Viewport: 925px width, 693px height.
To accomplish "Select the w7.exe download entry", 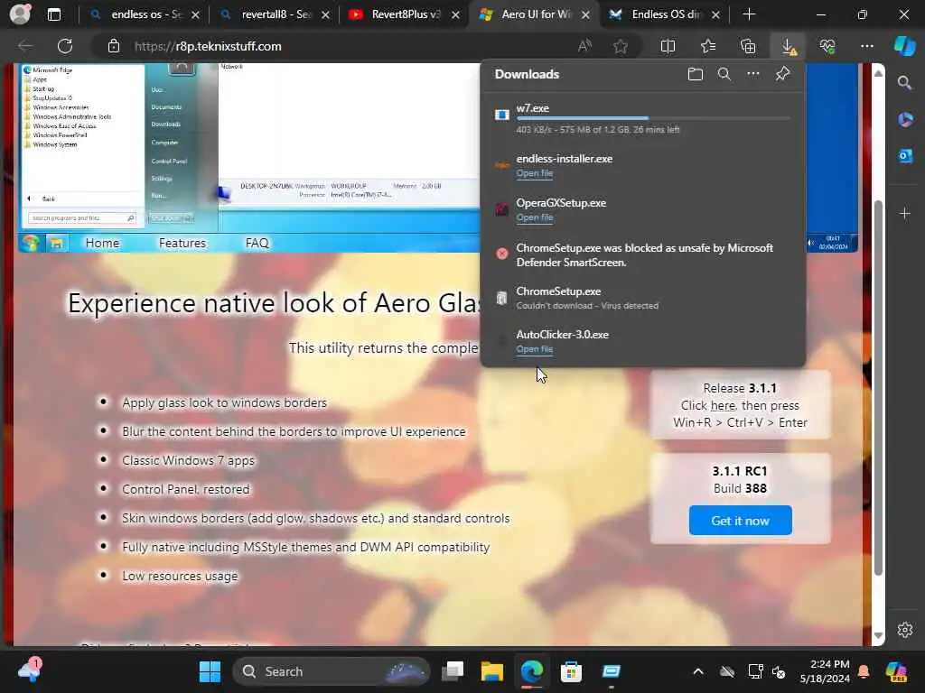I will (x=643, y=118).
